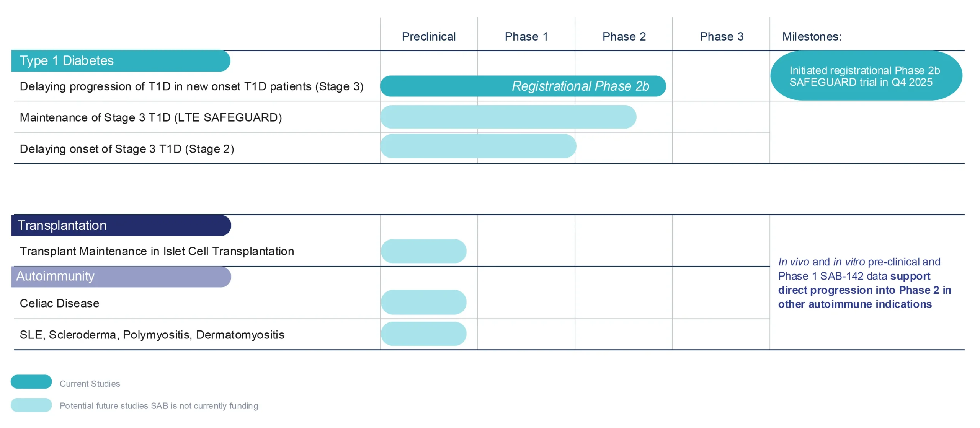
Task: Click the Delaying progression of T1D row label
Action: click(191, 86)
